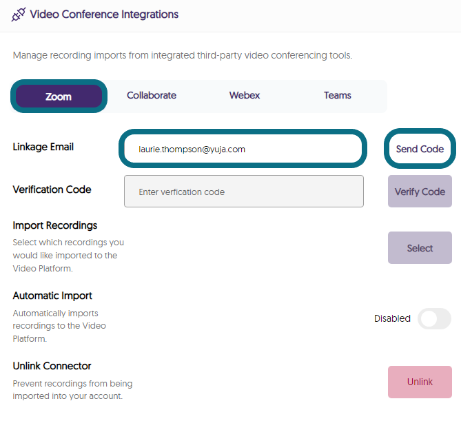Click the Unlink connector button
This screenshot has width=461, height=421.
pyautogui.click(x=420, y=382)
